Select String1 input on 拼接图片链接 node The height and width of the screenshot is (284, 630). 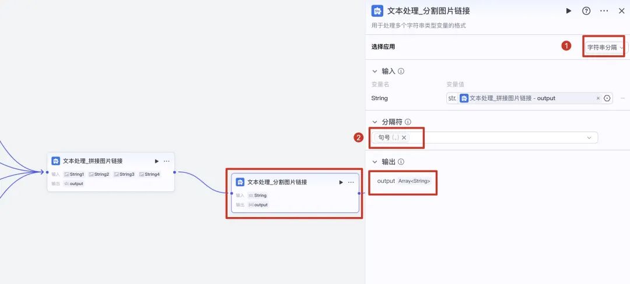(74, 174)
